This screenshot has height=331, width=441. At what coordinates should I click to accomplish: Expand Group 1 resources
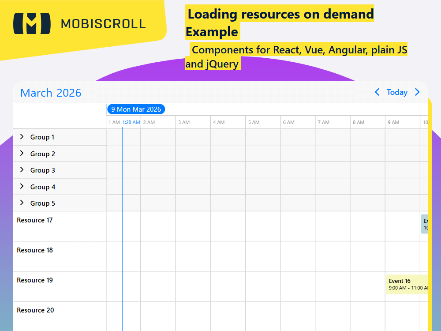22,137
